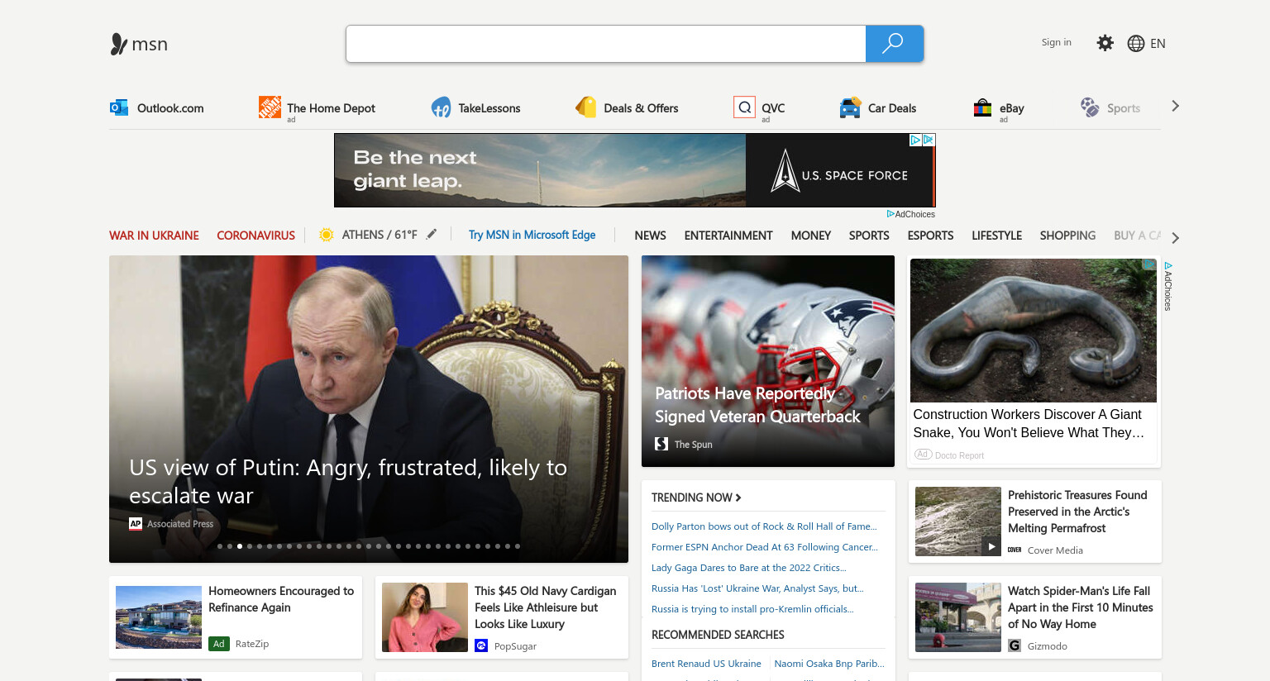This screenshot has height=681, width=1270.
Task: Go to the News section
Action: (x=650, y=236)
